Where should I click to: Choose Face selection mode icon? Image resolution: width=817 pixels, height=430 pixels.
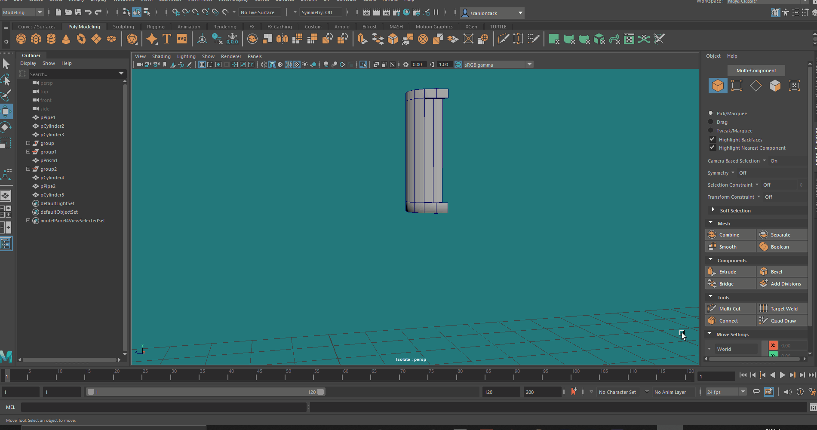[775, 86]
